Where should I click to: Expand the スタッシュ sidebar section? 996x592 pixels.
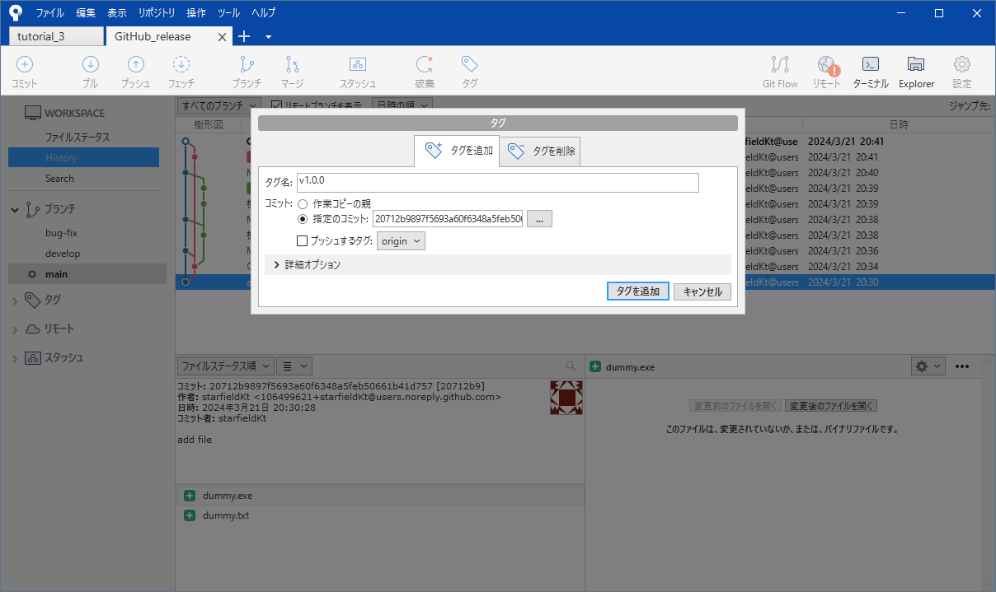15,358
